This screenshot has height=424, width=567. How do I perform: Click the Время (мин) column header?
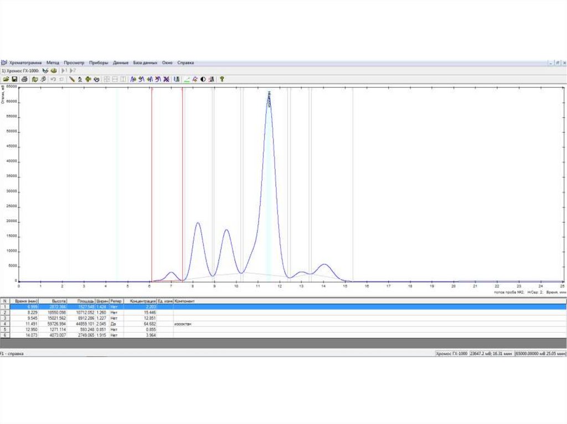(x=26, y=301)
